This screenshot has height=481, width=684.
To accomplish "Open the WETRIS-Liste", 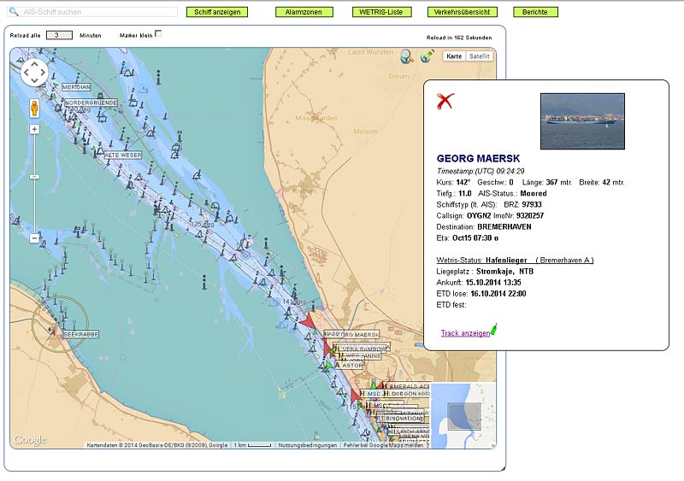I will pos(381,12).
